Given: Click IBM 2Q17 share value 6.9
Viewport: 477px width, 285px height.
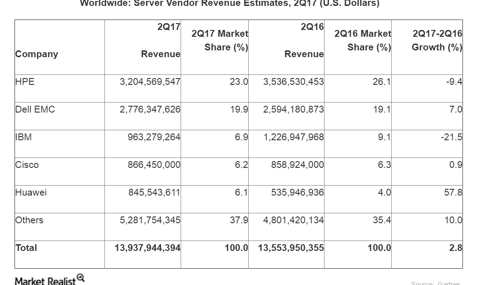Looking at the screenshot, I should point(241,137).
